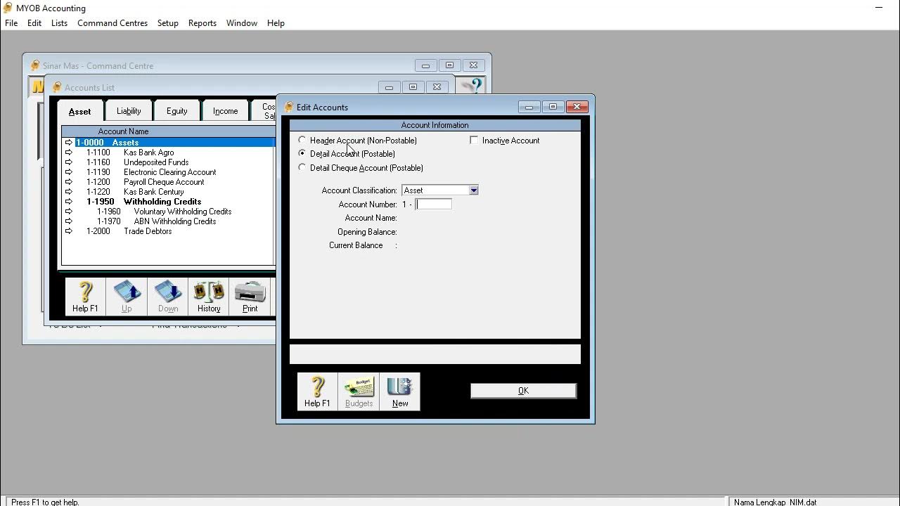Switch to the Equity tab
This screenshot has width=900, height=506.
176,111
